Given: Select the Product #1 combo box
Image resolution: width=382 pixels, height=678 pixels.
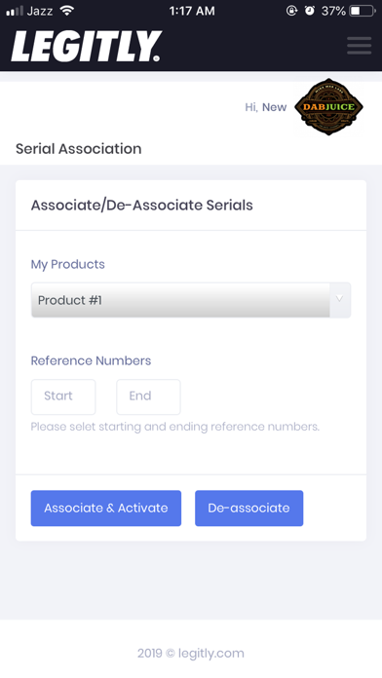Looking at the screenshot, I should 191,300.
